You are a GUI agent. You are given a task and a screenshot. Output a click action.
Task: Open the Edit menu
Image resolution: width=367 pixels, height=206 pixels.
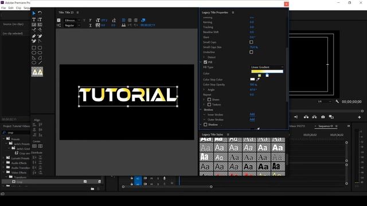coord(11,8)
